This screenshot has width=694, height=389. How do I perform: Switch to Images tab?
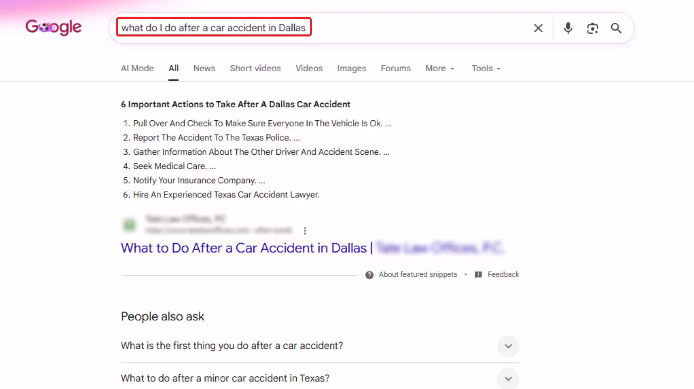click(x=351, y=68)
